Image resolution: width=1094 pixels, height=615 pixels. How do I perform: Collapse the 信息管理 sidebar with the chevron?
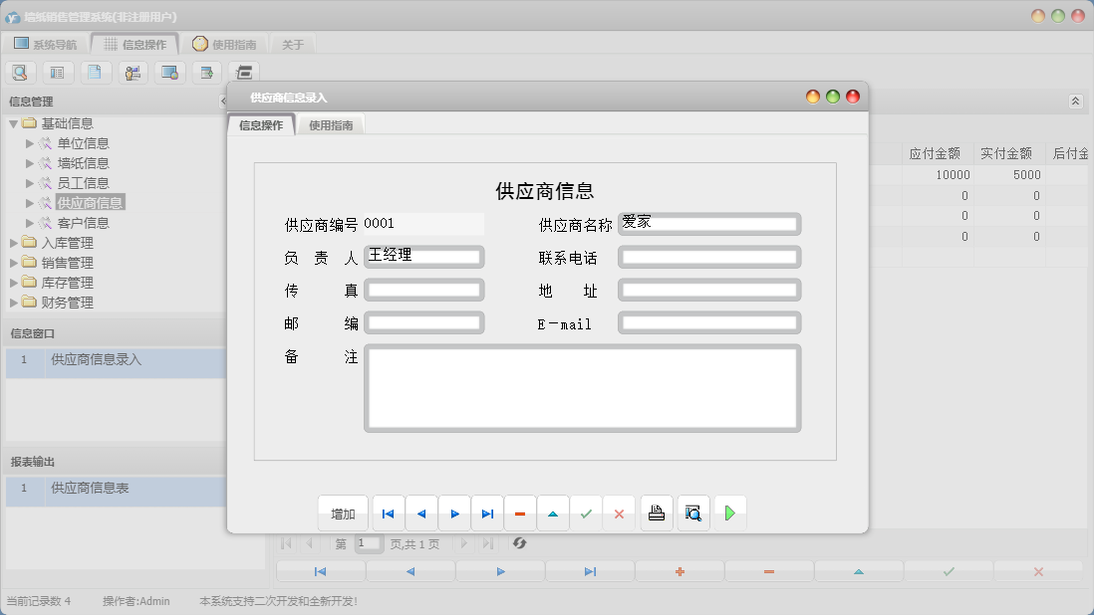[221, 101]
